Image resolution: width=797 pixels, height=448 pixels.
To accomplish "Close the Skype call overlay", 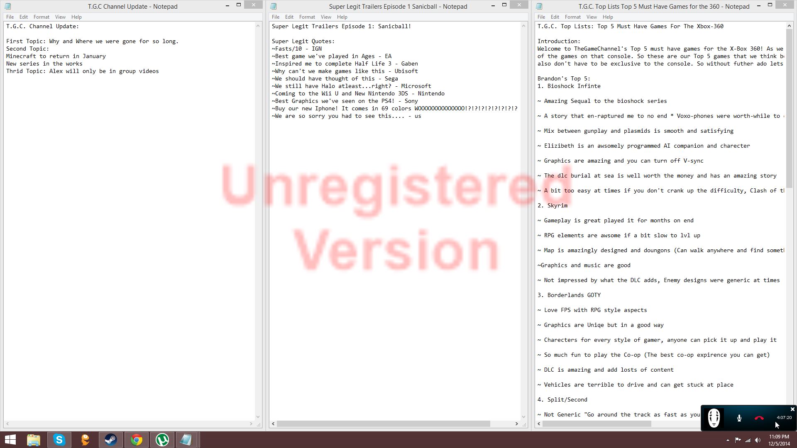I will tap(792, 409).
